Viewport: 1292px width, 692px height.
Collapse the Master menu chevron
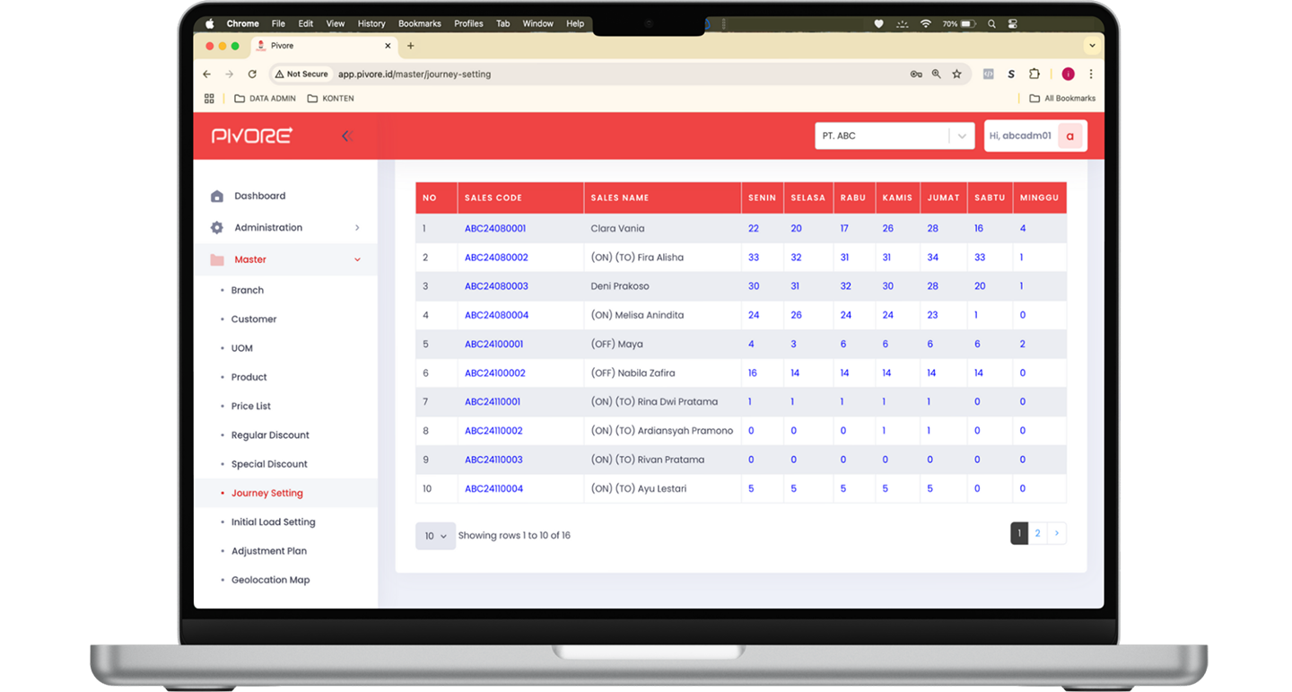coord(357,260)
